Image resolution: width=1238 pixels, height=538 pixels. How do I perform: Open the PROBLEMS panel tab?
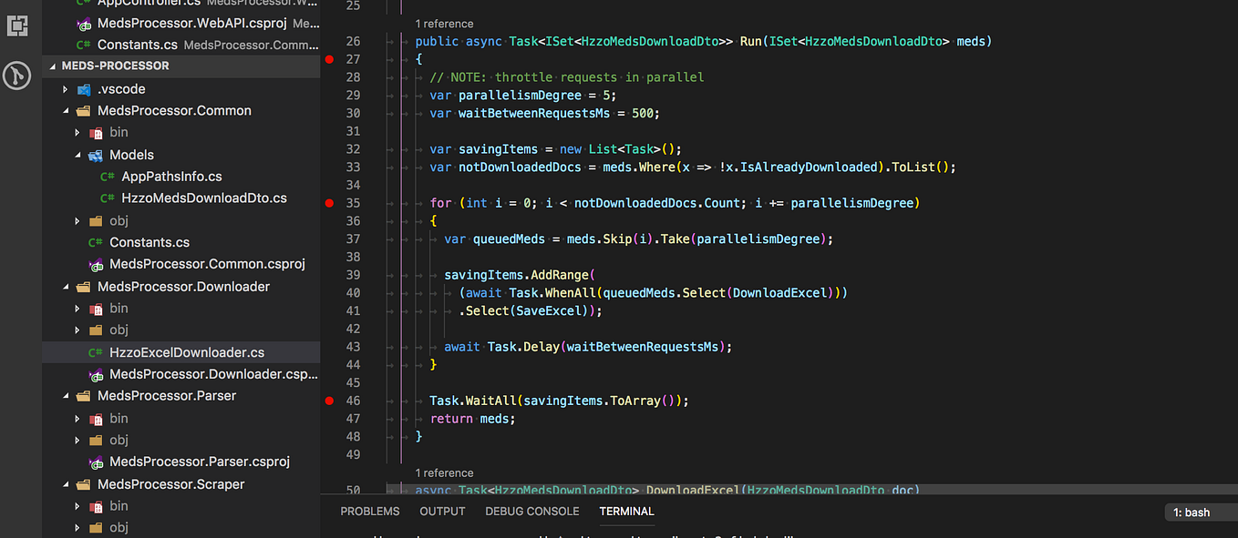(369, 512)
